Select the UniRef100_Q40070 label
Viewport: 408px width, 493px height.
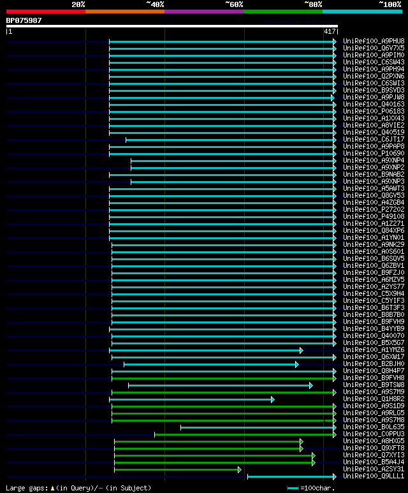(374, 336)
